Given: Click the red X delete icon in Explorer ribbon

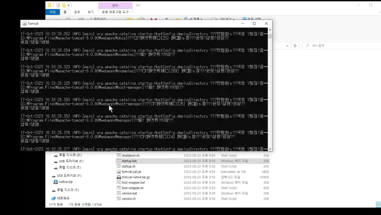Looking at the screenshot, I should (x=154, y=19).
